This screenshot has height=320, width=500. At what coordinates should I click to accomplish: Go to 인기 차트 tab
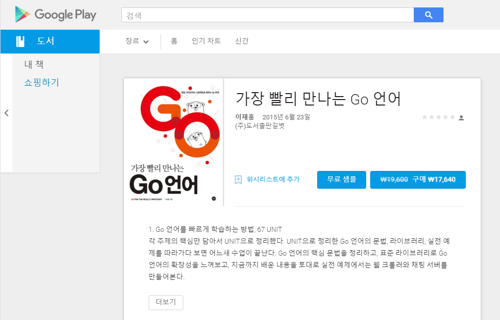pyautogui.click(x=206, y=41)
